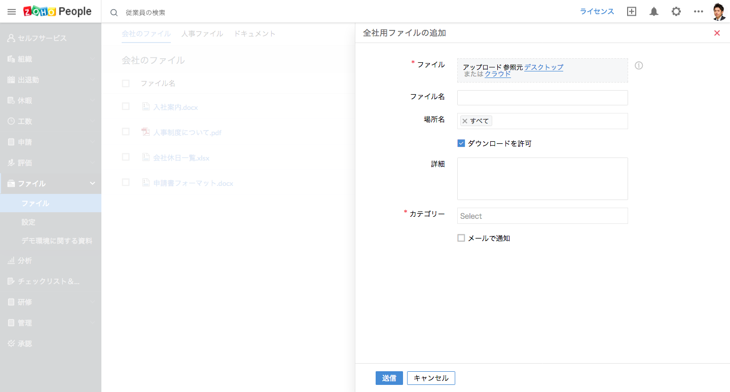Expand the 出退勤 sidebar menu
Screen dimensions: 730x392
point(51,80)
